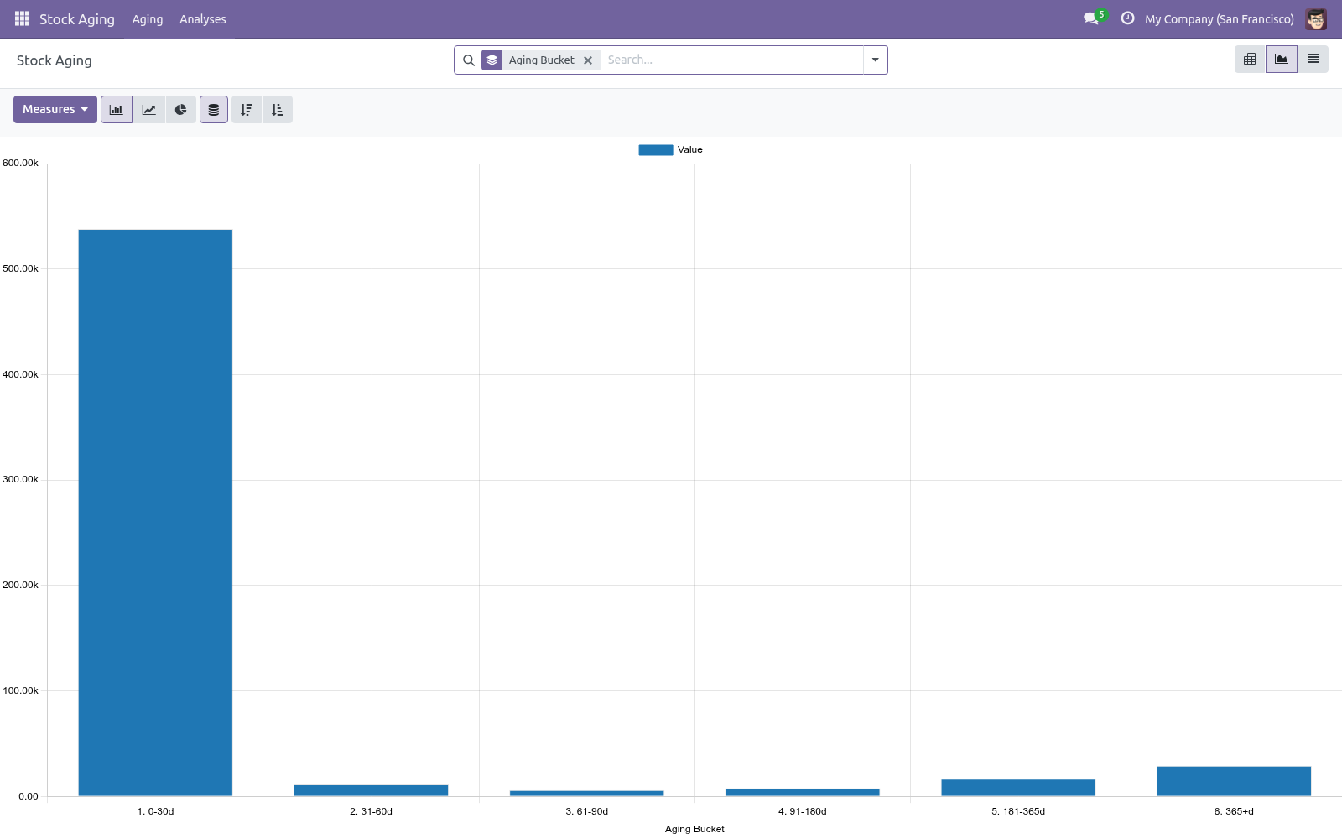Switch company via My Company (San Francisco)
This screenshot has width=1342, height=839.
(1219, 19)
